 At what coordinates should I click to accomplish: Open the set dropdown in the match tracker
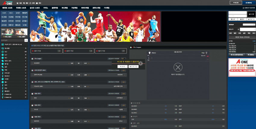150,58
